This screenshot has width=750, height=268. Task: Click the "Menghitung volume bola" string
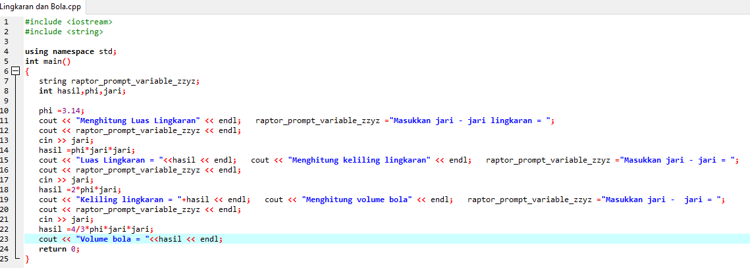(x=357, y=200)
